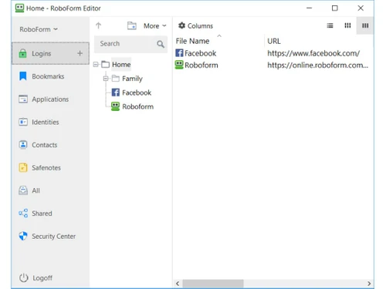Image resolution: width=386 pixels, height=289 pixels.
Task: Sort by URL column header
Action: point(274,41)
